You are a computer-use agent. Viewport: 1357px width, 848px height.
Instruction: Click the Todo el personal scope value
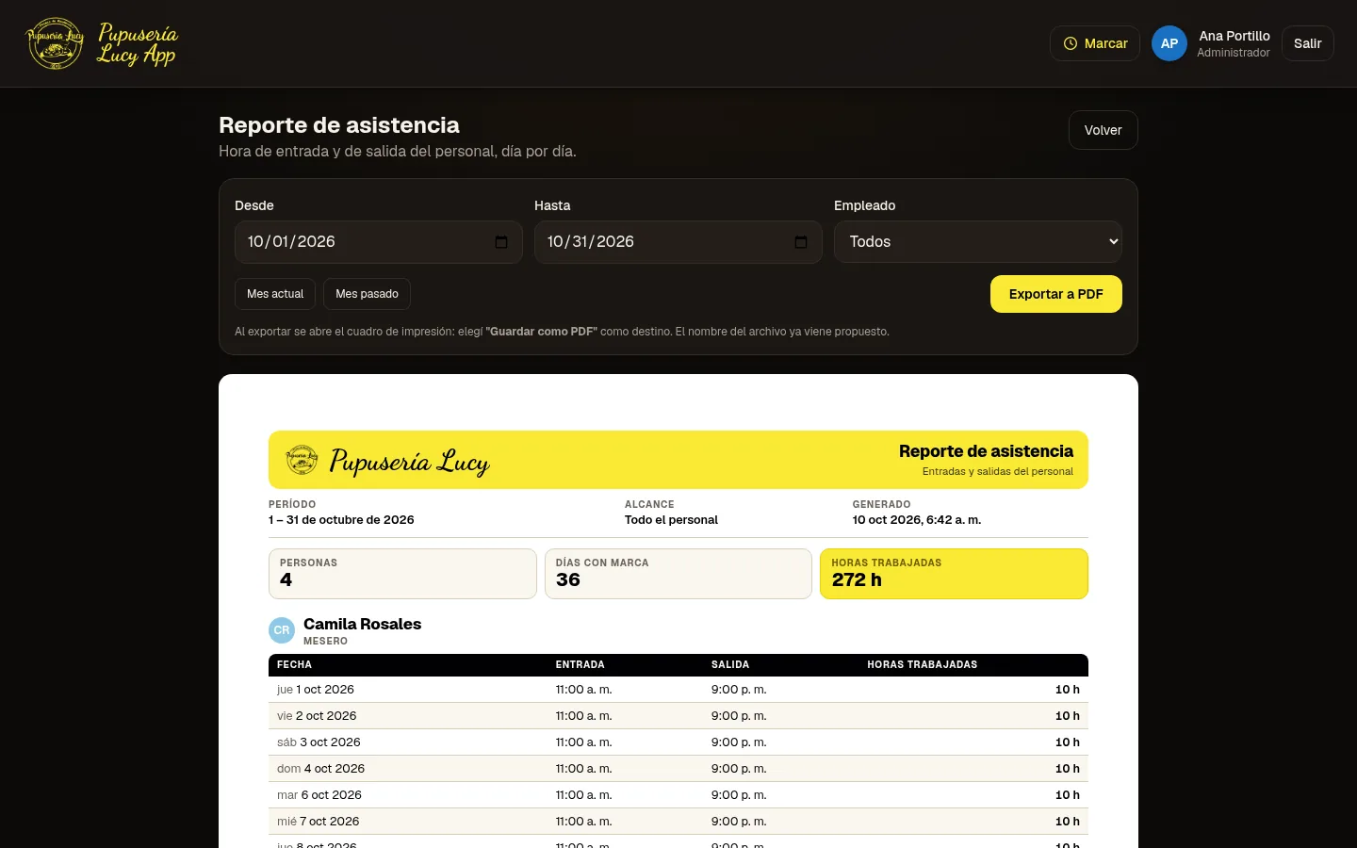point(671,520)
